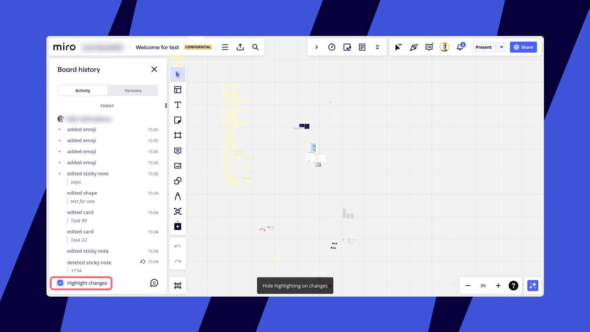Switch to the Versions tab
This screenshot has height=332, width=590.
(133, 91)
